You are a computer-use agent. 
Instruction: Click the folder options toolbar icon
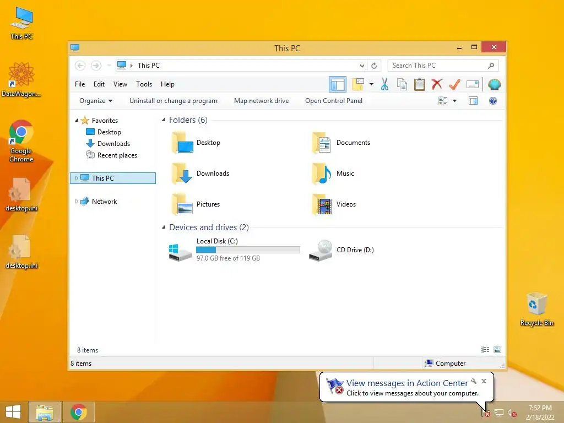pyautogui.click(x=358, y=84)
